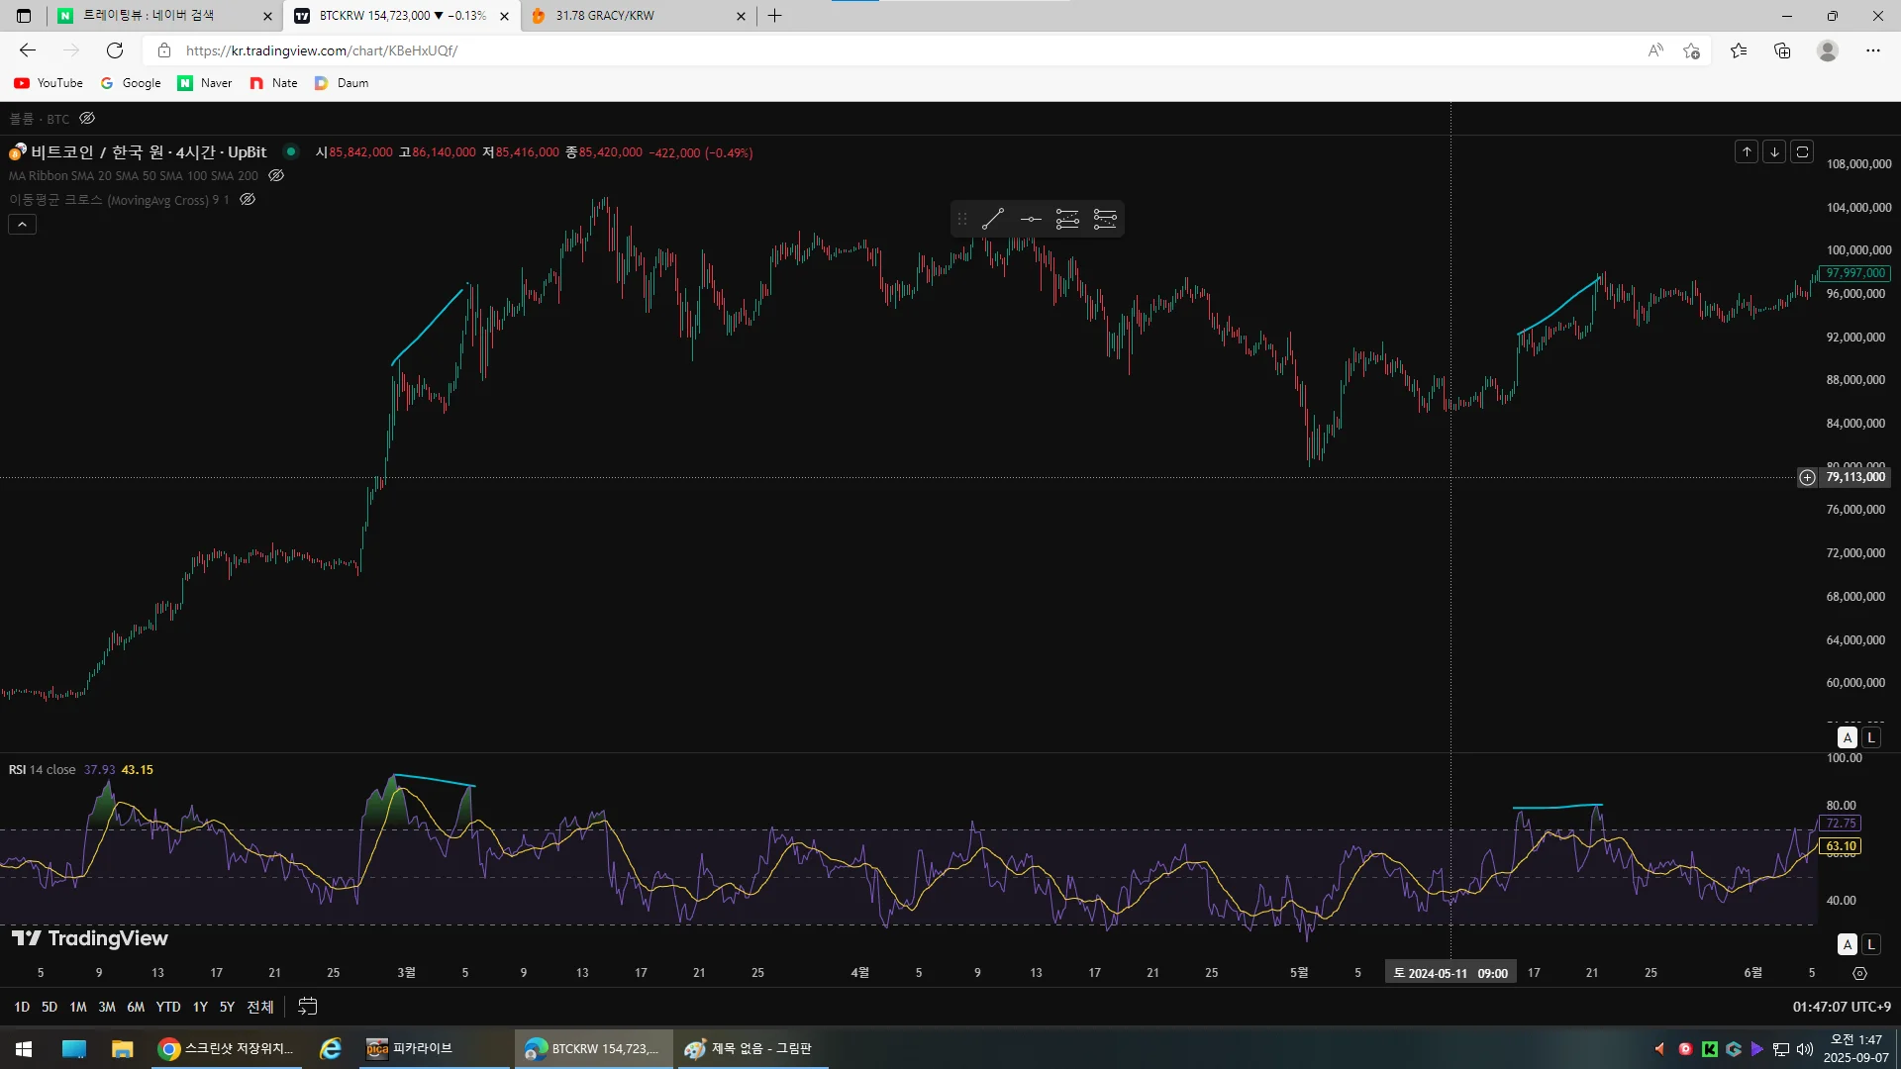Collapse the indicator legend chevron

coord(22,225)
